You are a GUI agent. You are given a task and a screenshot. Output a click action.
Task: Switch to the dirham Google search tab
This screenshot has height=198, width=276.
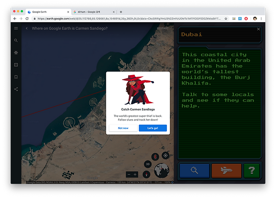94,12
